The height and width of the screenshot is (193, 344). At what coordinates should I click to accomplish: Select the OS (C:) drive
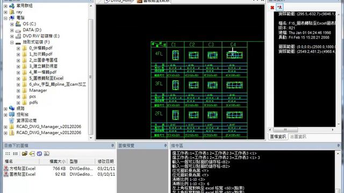(29, 24)
